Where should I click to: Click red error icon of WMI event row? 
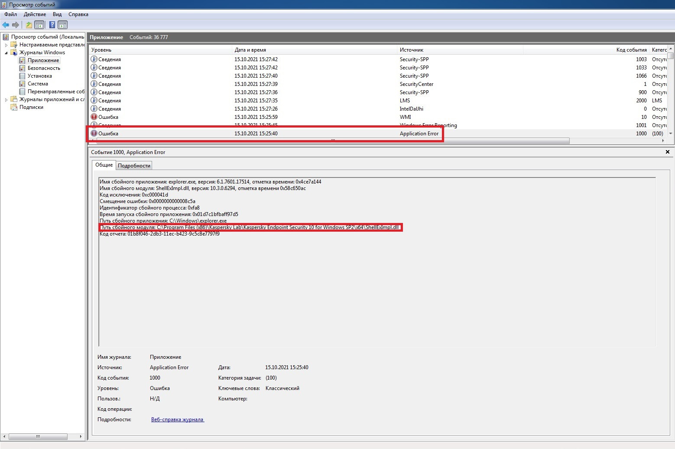click(x=94, y=117)
